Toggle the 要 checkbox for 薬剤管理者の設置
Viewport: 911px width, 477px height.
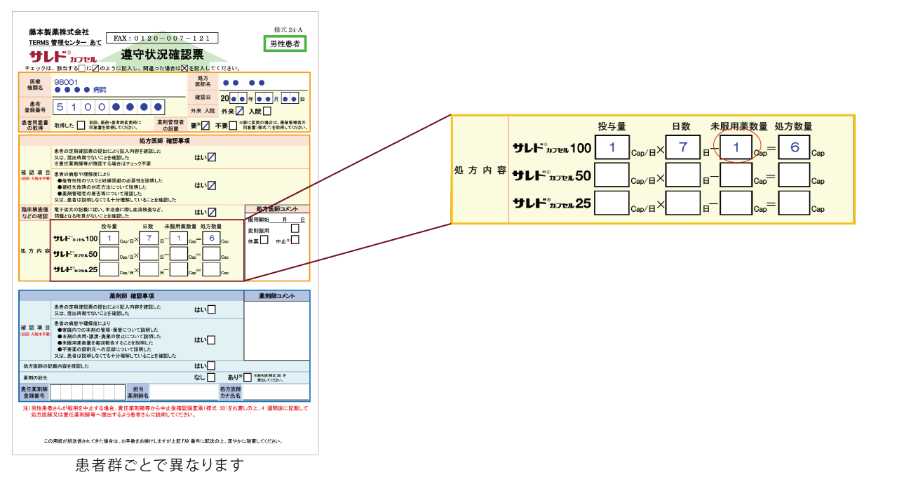coord(205,126)
